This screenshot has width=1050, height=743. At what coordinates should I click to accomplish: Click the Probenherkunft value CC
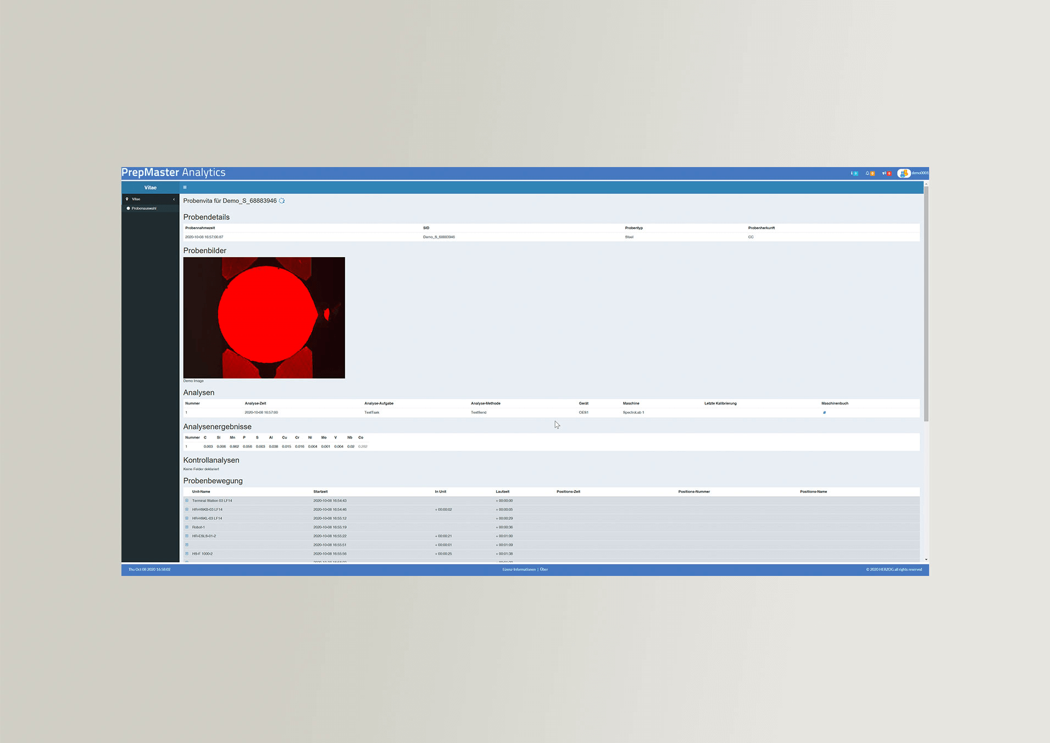[751, 237]
